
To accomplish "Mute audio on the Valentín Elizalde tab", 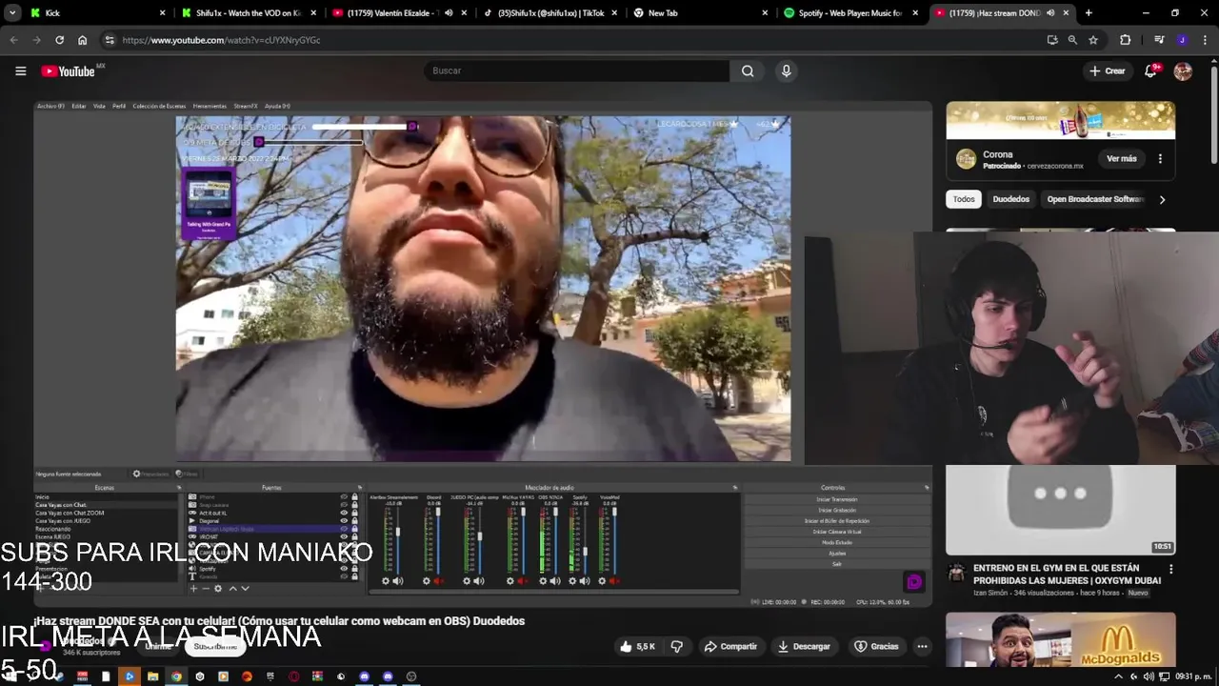I will (449, 13).
